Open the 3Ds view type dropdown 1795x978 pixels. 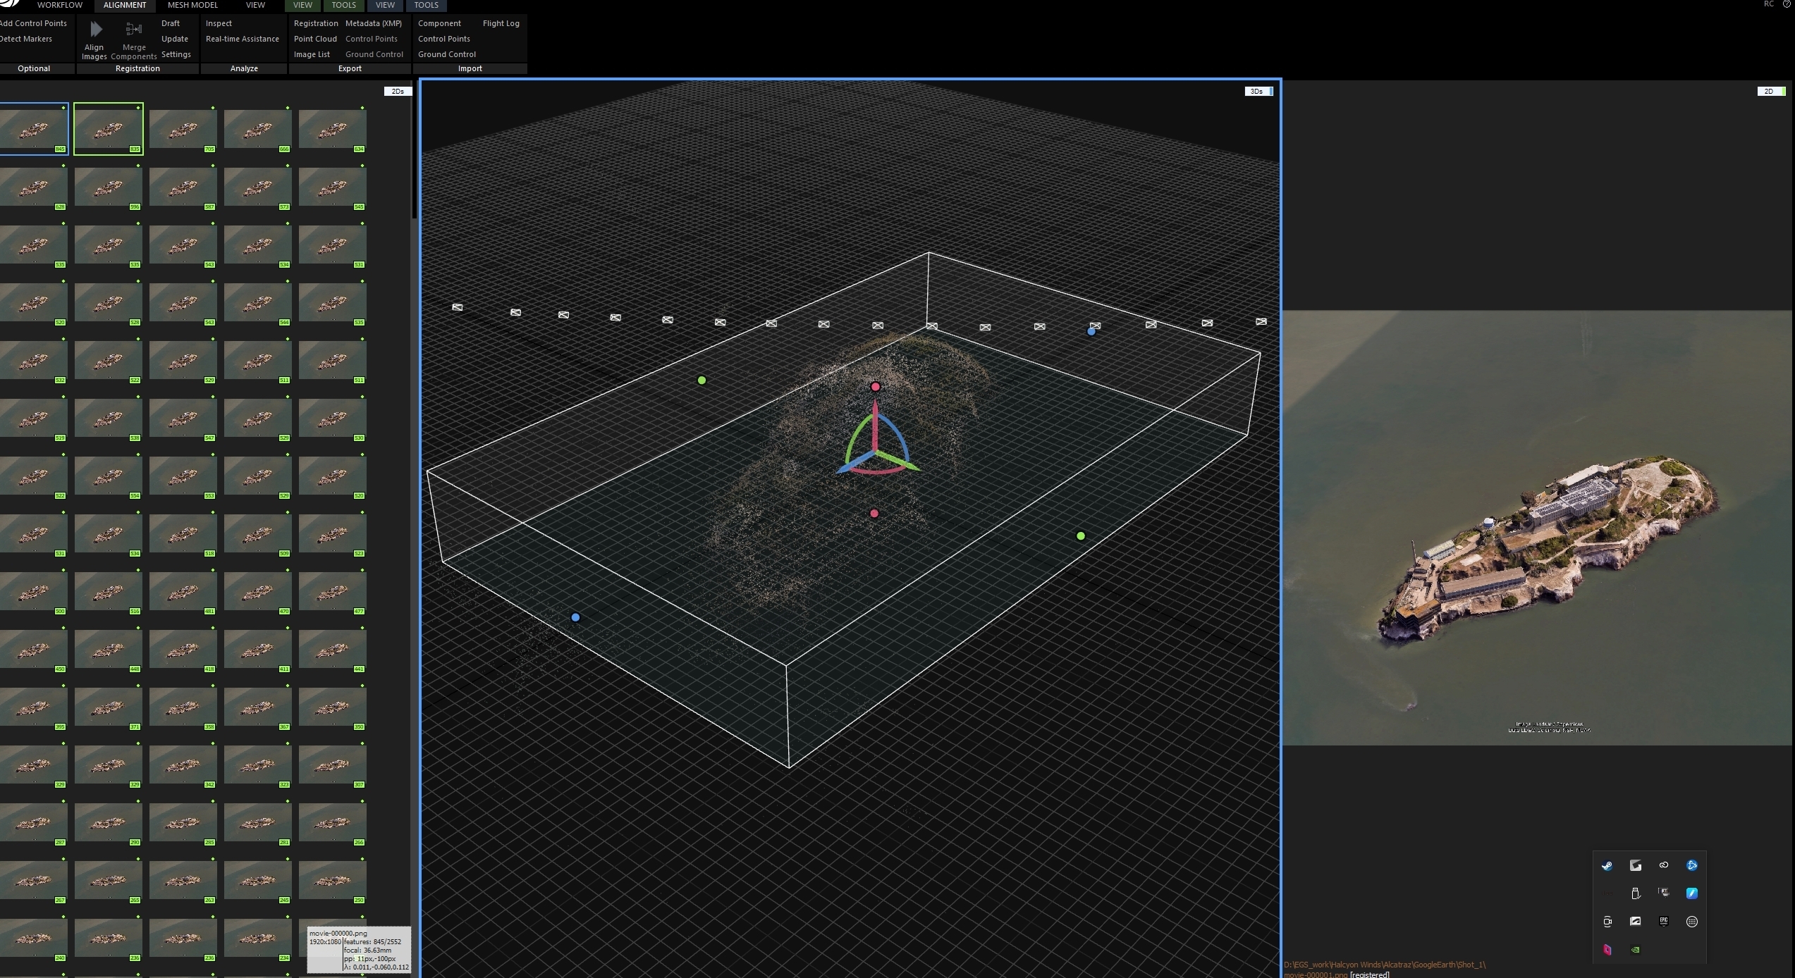point(1258,92)
